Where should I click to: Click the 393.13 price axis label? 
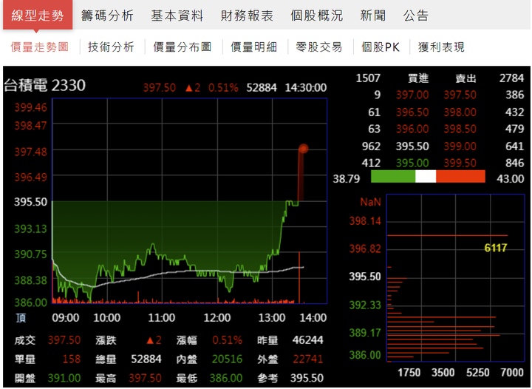30,229
